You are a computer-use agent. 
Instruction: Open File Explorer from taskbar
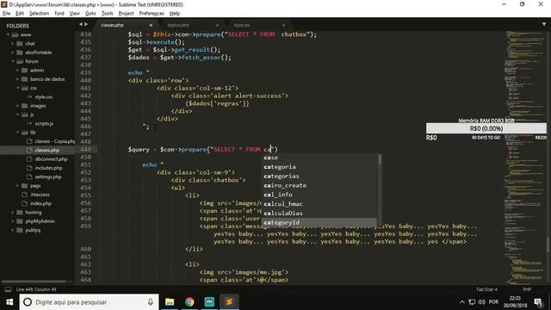170,302
